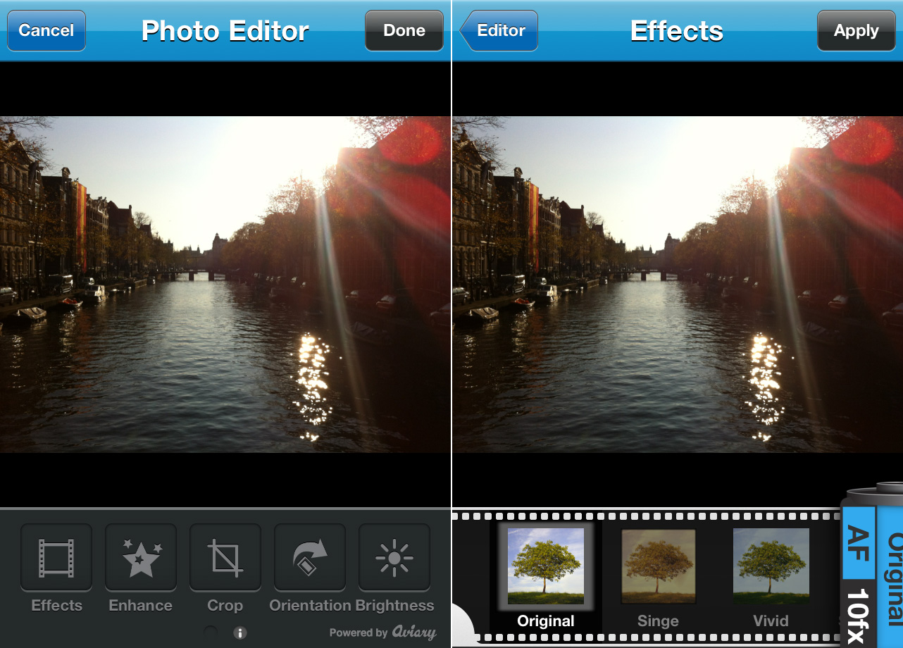Tap the canal photo in Photo Editor
The image size is (903, 648).
(225, 284)
